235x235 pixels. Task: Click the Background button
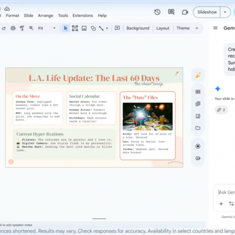pos(138,28)
